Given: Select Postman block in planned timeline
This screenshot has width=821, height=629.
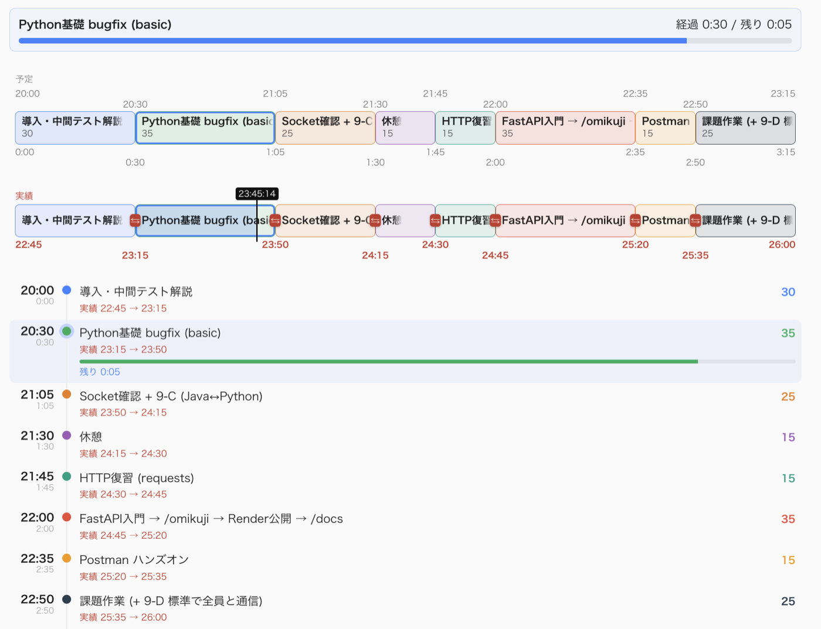Looking at the screenshot, I should click(x=665, y=128).
